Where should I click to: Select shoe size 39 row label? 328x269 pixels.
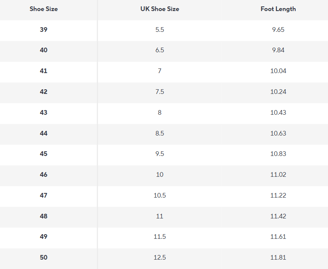(x=43, y=30)
